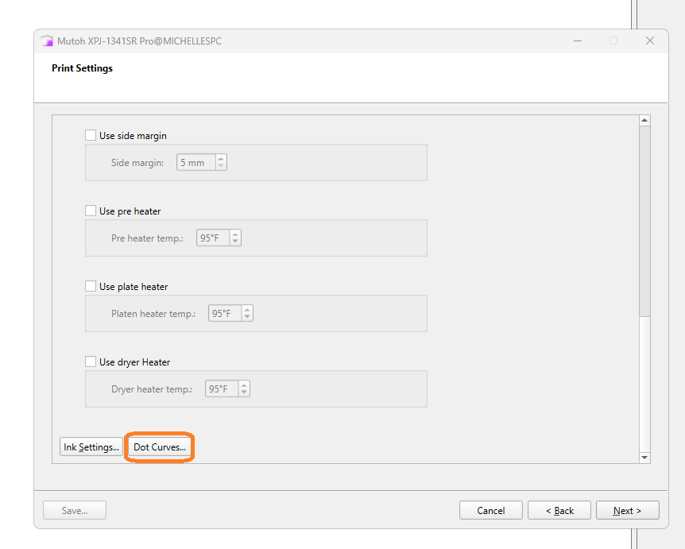Raise platen heater temp using up arrow
The height and width of the screenshot is (549, 685).
247,310
